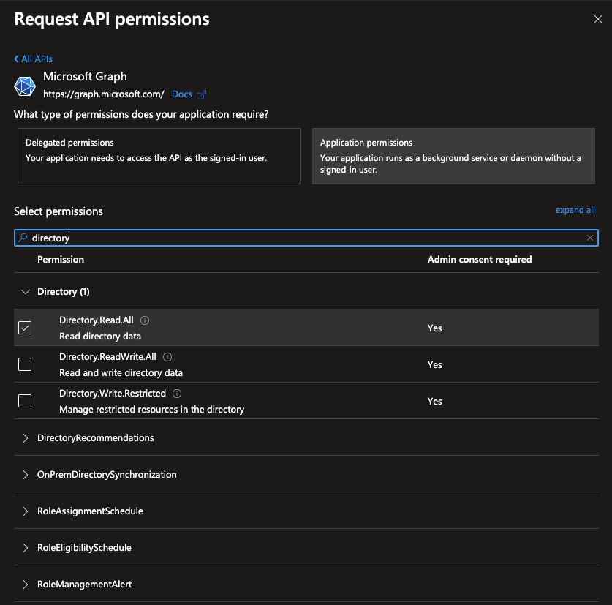Show info for Directory.ReadWrite.All
612x605 pixels.
pyautogui.click(x=167, y=357)
